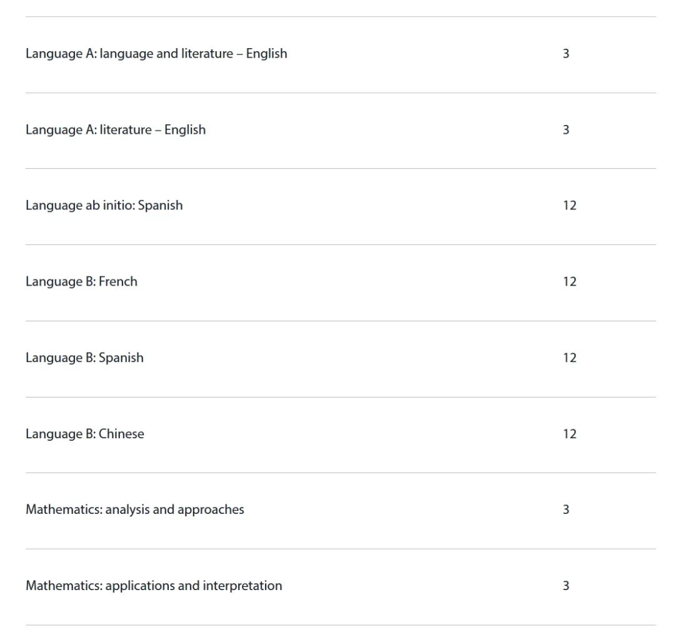Click the 12 beside Language B: Chinese
The width and height of the screenshot is (675, 637).
569,434
